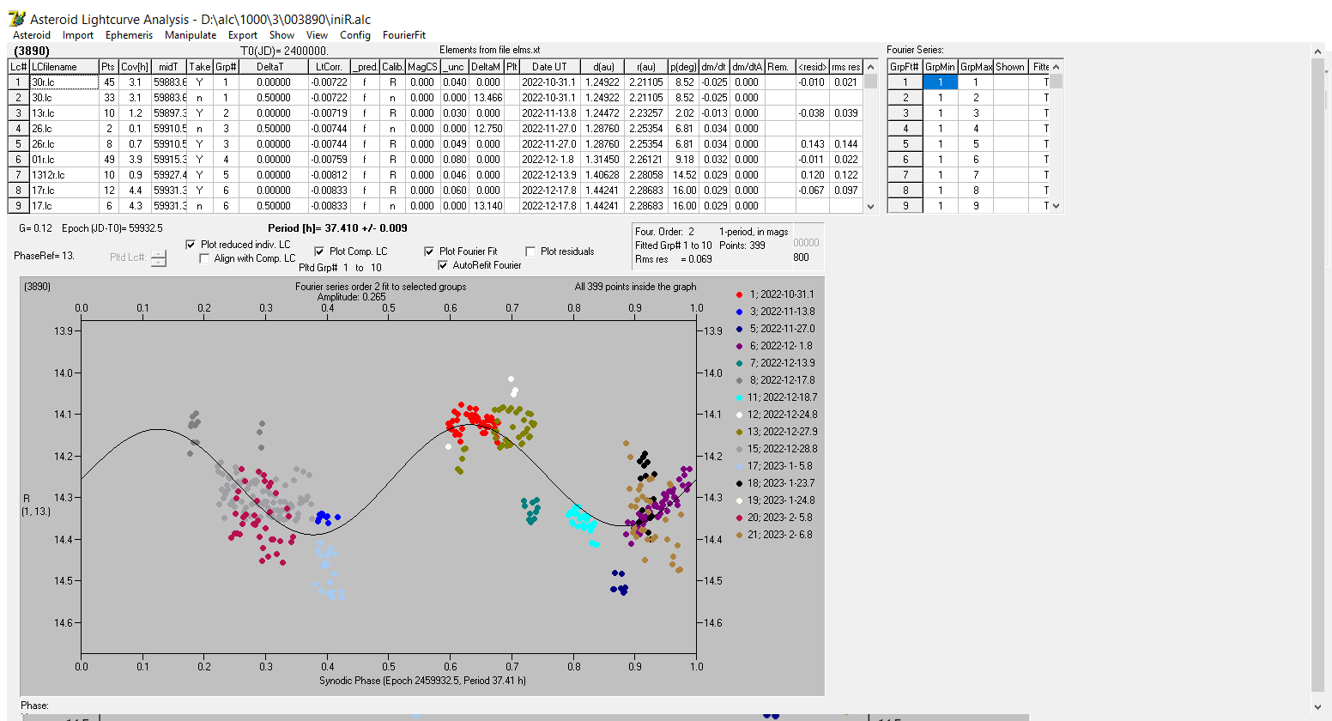The image size is (1332, 721).
Task: Uncheck Plot reduced indiv. LC
Action: pyautogui.click(x=191, y=245)
